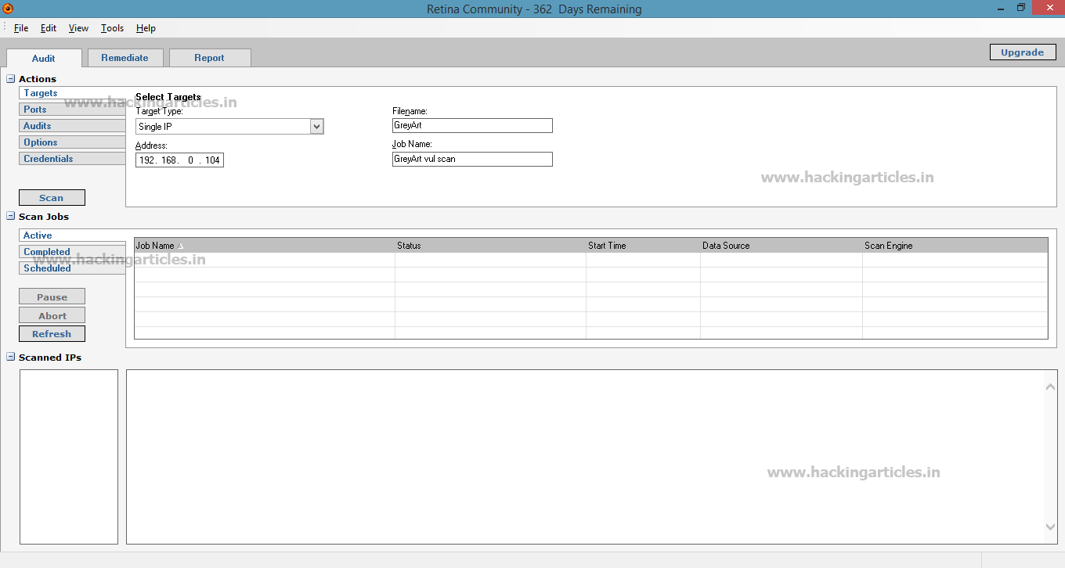Click the Refresh button
Image resolution: width=1065 pixels, height=568 pixels.
pos(52,334)
